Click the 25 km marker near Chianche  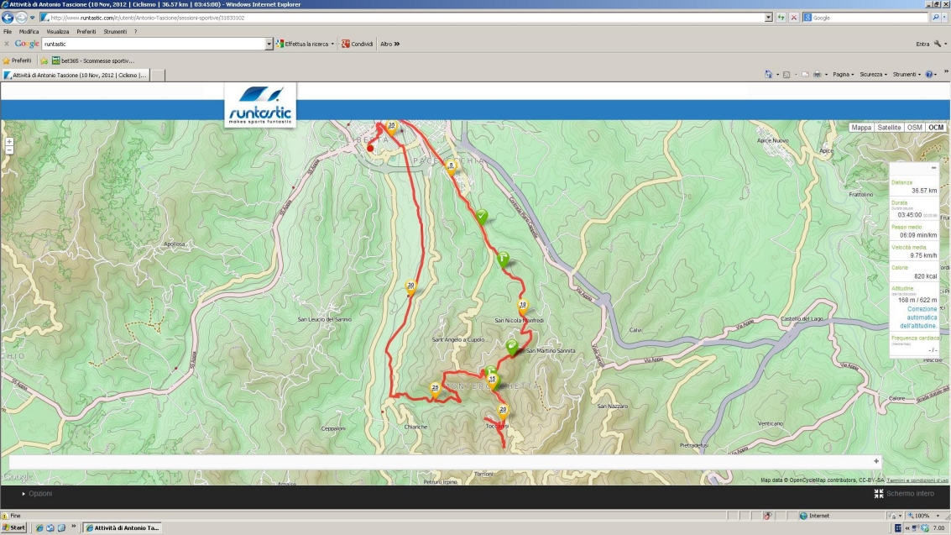435,390
